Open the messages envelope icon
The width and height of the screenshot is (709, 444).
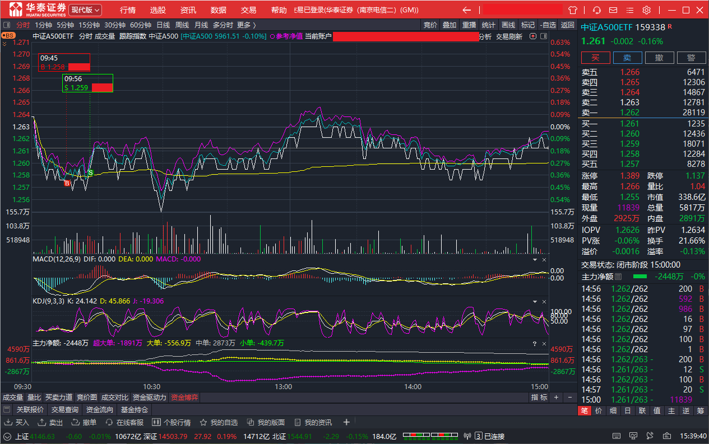(613, 10)
